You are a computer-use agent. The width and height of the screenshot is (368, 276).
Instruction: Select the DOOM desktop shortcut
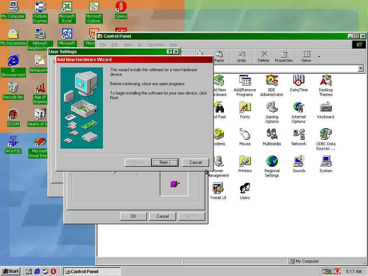(13, 118)
